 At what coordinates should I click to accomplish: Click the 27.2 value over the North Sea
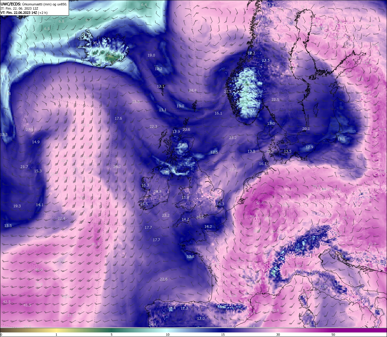[233, 170]
